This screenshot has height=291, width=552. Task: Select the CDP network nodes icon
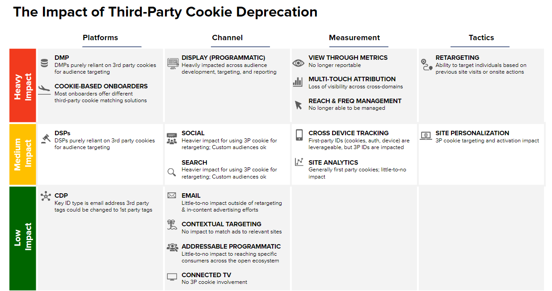(x=46, y=196)
